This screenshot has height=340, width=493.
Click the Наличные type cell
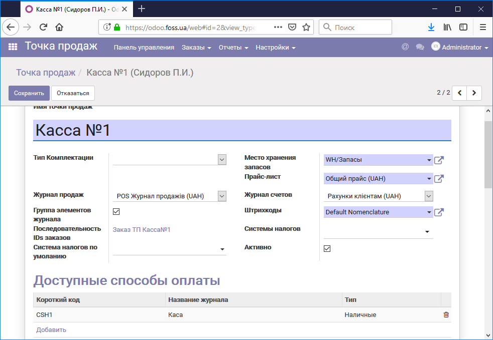point(391,314)
